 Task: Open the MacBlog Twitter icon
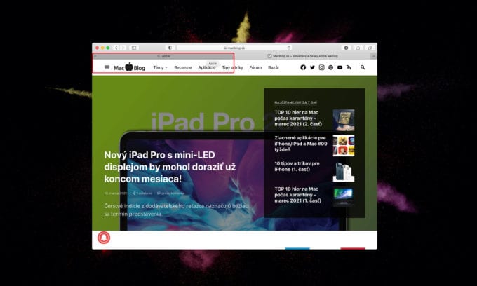click(x=312, y=67)
